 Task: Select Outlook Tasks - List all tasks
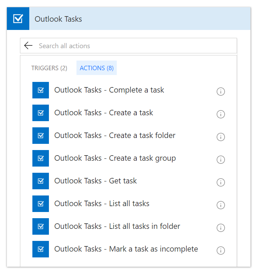102,204
